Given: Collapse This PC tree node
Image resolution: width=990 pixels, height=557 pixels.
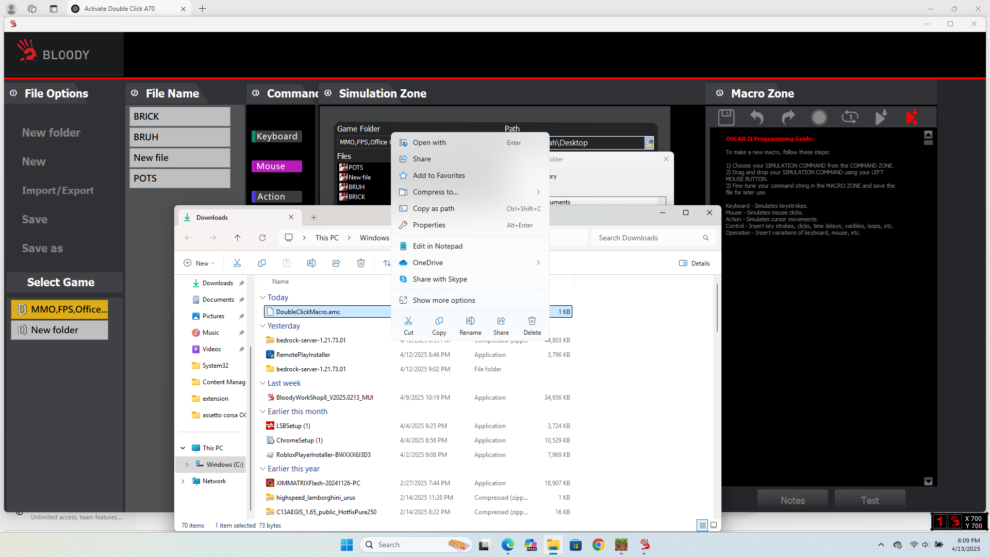Looking at the screenshot, I should click(183, 448).
